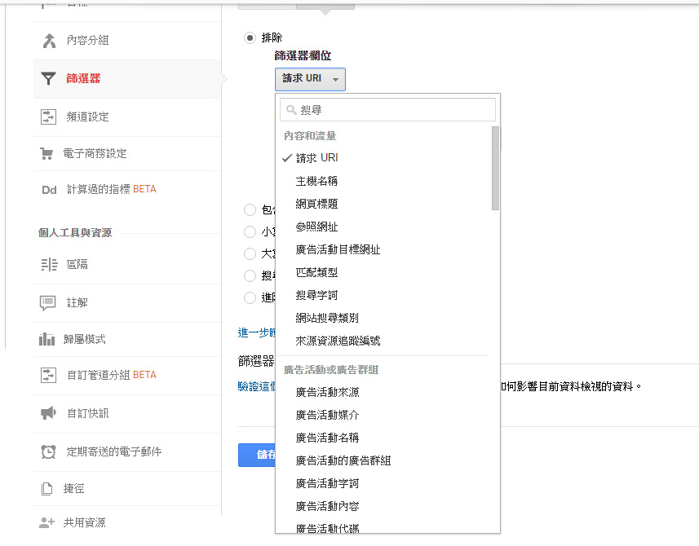Click the 註解 speech bubble icon
699x546 pixels.
49,302
